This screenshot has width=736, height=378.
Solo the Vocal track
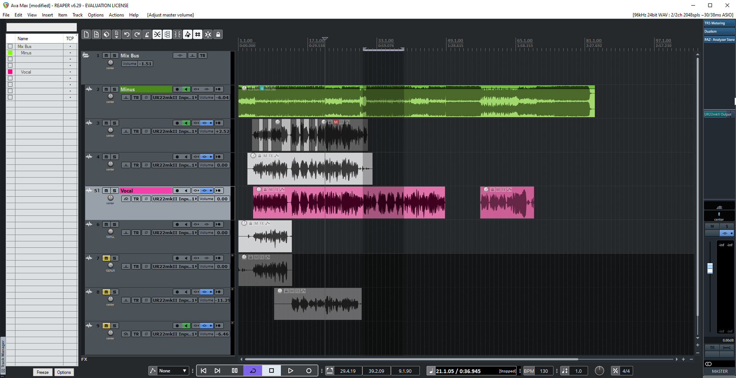[114, 191]
